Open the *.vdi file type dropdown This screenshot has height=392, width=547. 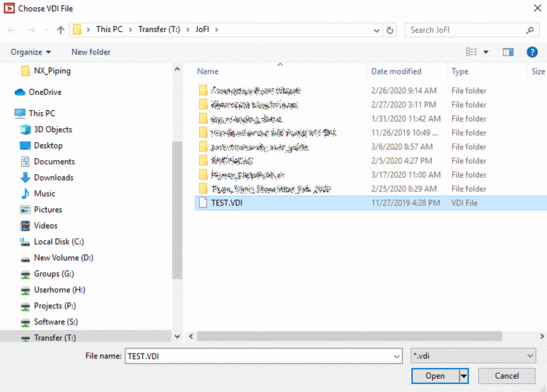(473, 356)
